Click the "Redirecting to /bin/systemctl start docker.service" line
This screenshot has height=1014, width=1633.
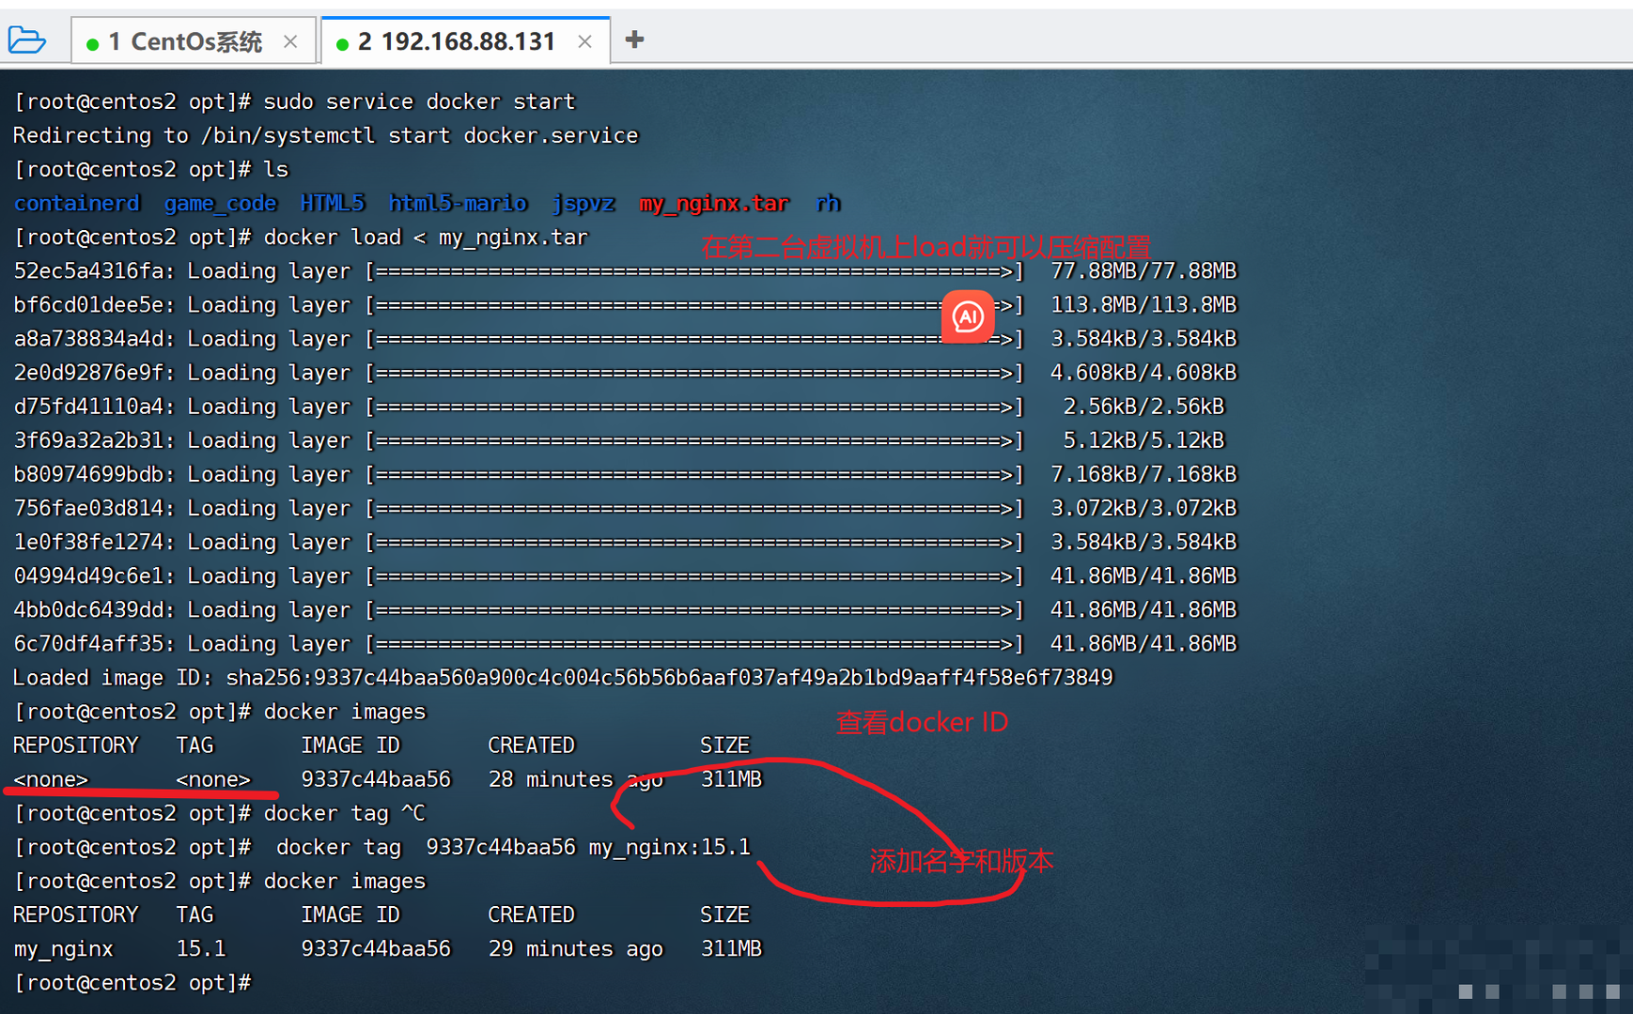click(x=326, y=135)
